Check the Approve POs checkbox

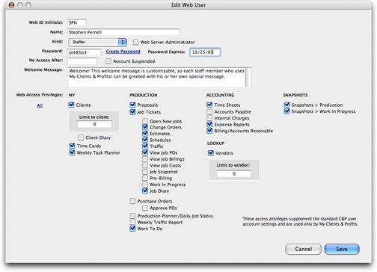[x=145, y=208]
